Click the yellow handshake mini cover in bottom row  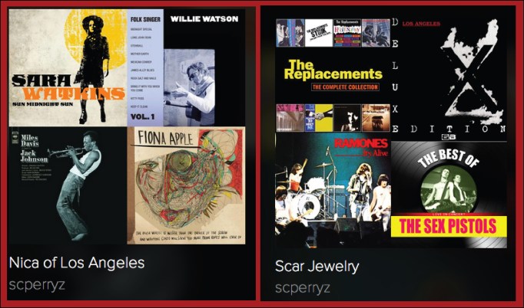(319, 118)
